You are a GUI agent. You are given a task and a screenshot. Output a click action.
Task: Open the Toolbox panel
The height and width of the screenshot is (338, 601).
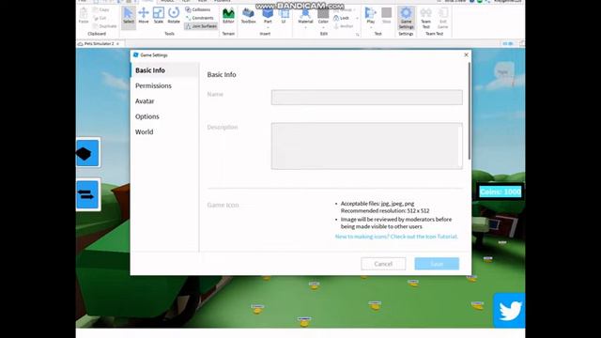(248, 16)
